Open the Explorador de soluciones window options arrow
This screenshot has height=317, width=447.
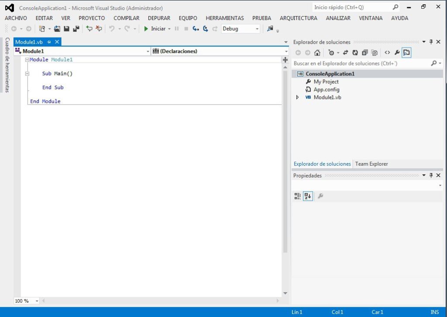click(424, 42)
